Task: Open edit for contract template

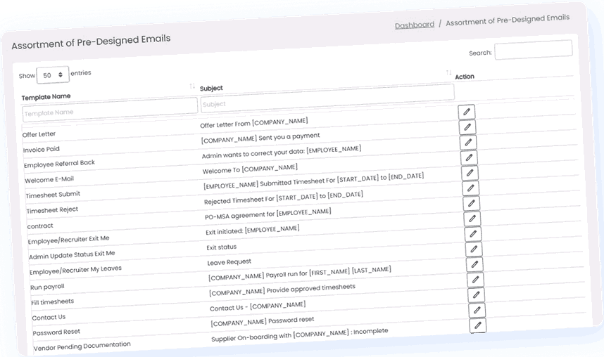Action: [x=472, y=203]
